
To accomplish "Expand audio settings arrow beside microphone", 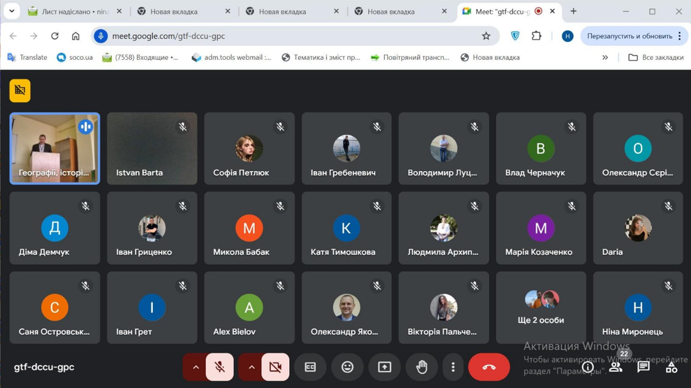I will [x=196, y=367].
